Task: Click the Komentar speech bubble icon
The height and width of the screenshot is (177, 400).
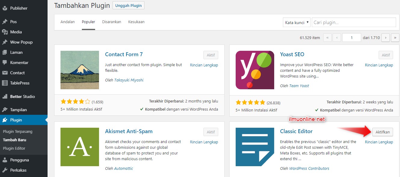Action: (5, 63)
